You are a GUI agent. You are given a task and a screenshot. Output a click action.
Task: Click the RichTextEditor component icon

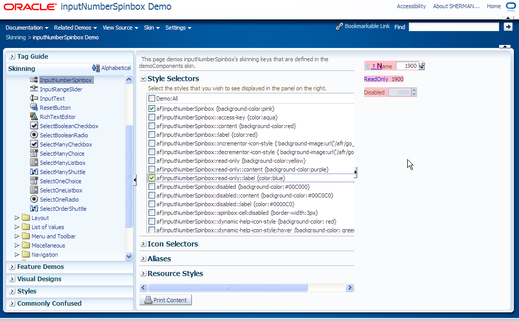(34, 116)
